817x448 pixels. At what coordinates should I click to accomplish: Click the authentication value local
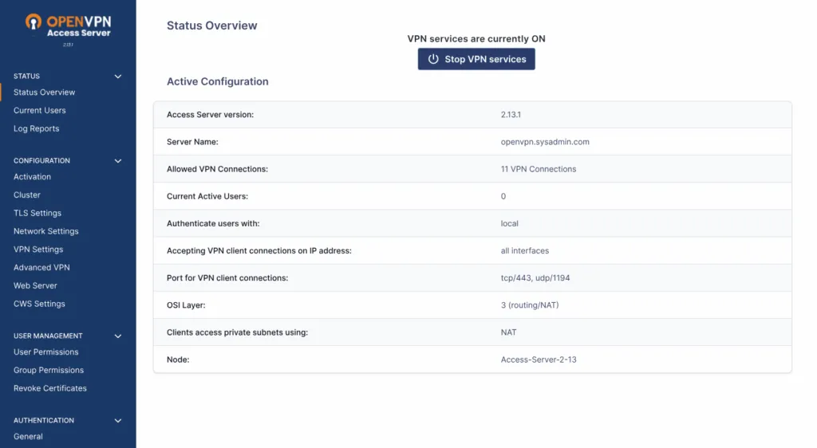[510, 223]
